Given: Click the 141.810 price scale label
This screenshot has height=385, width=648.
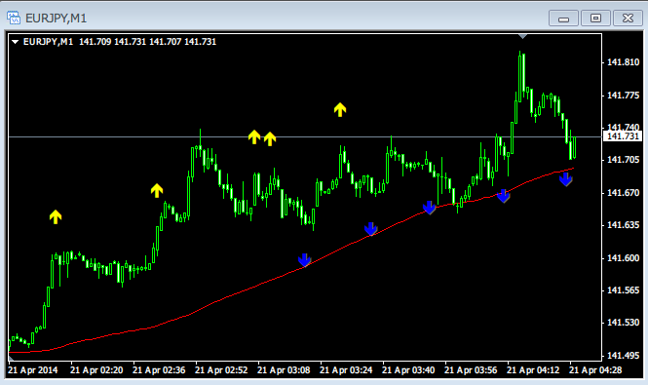Looking at the screenshot, I should (x=623, y=62).
